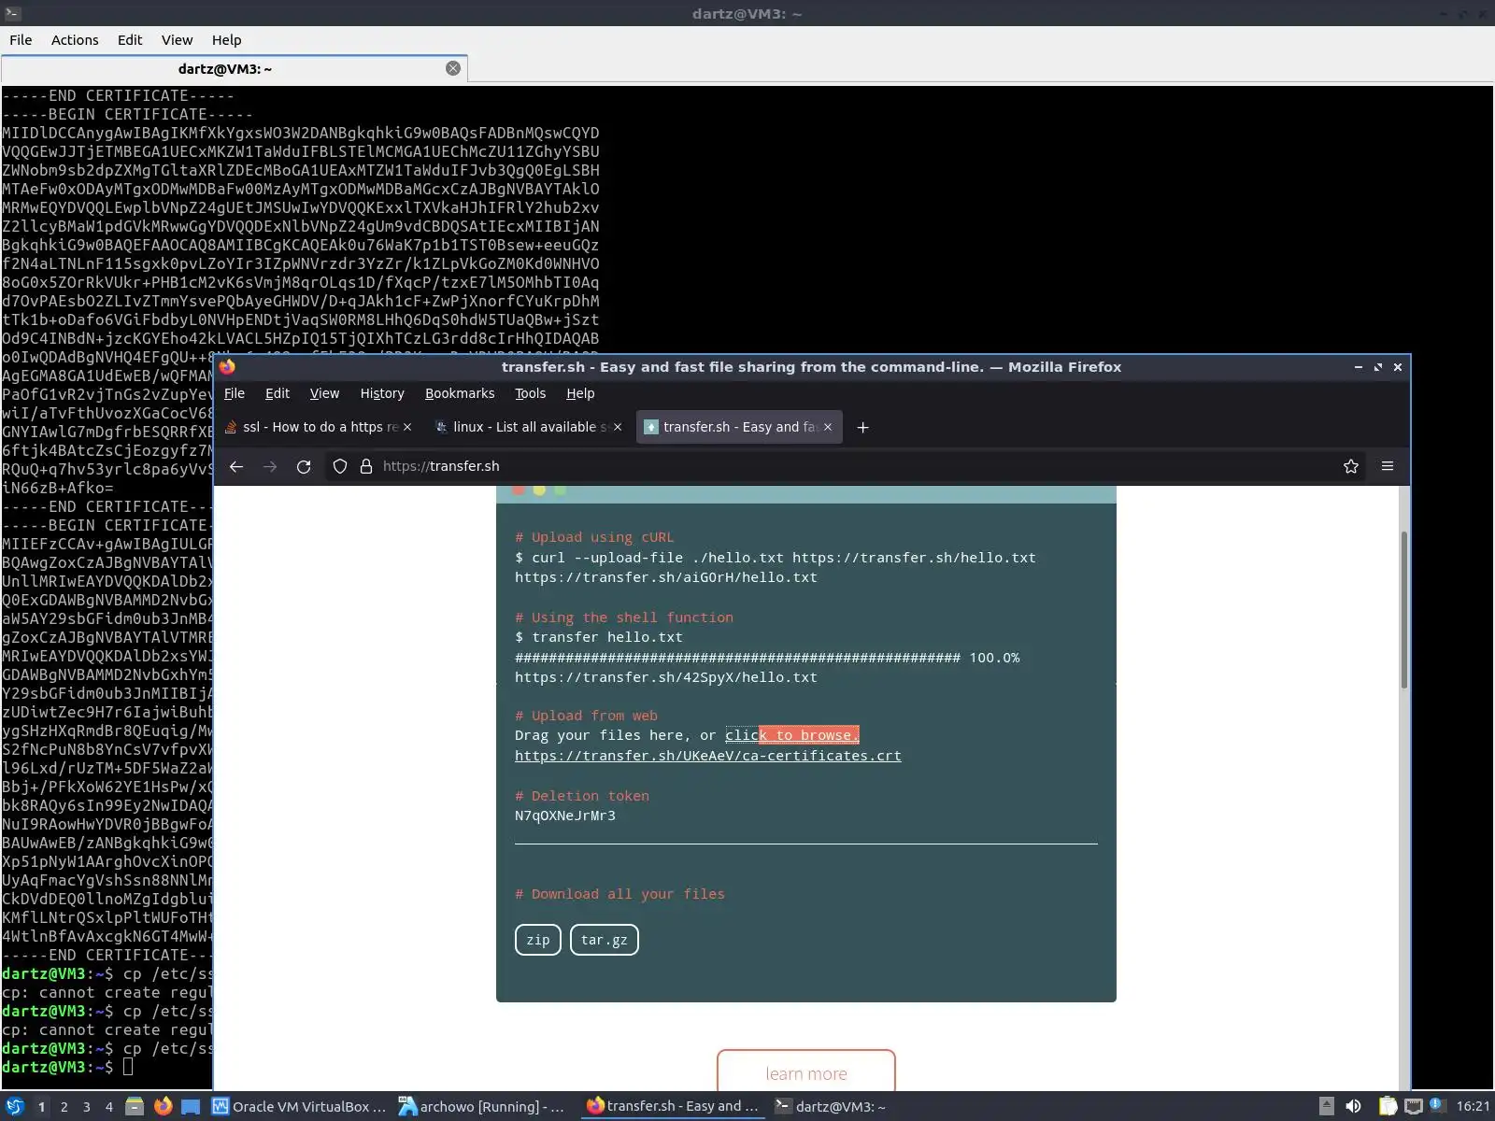The width and height of the screenshot is (1495, 1121).
Task: Activate transfer.sh Firefox taskbar entry
Action: click(673, 1106)
